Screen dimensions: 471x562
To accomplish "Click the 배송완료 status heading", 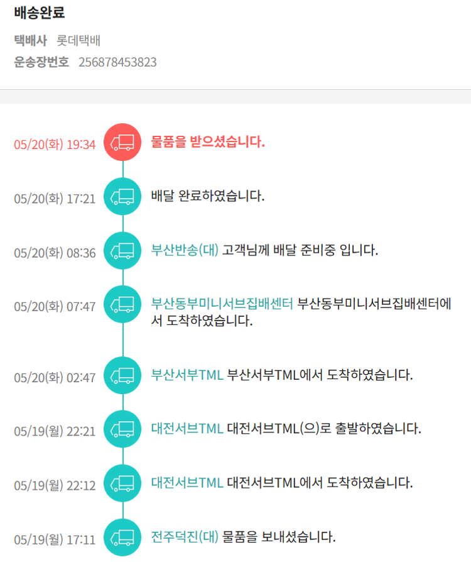I will [x=40, y=12].
